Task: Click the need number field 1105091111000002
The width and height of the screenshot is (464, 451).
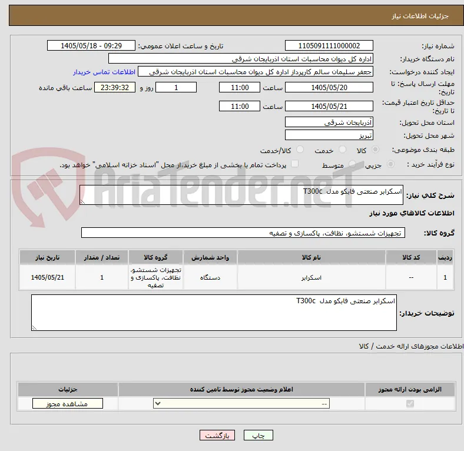Action: 329,45
